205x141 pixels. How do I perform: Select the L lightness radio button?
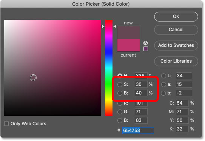click(x=163, y=76)
